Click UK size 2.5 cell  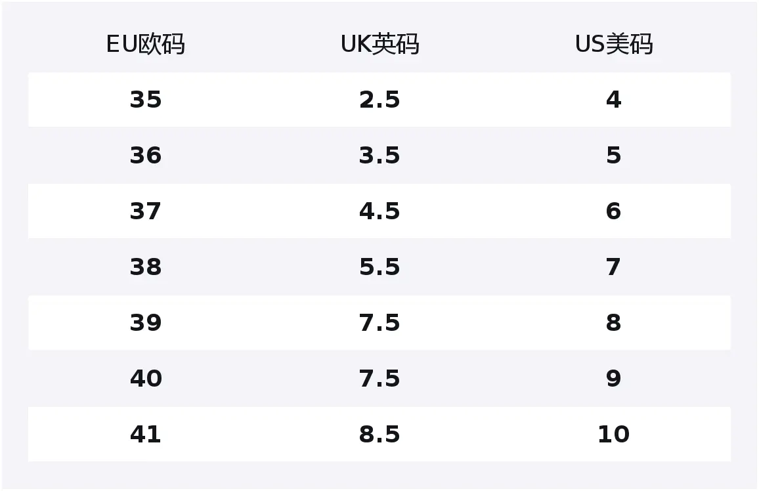click(379, 100)
